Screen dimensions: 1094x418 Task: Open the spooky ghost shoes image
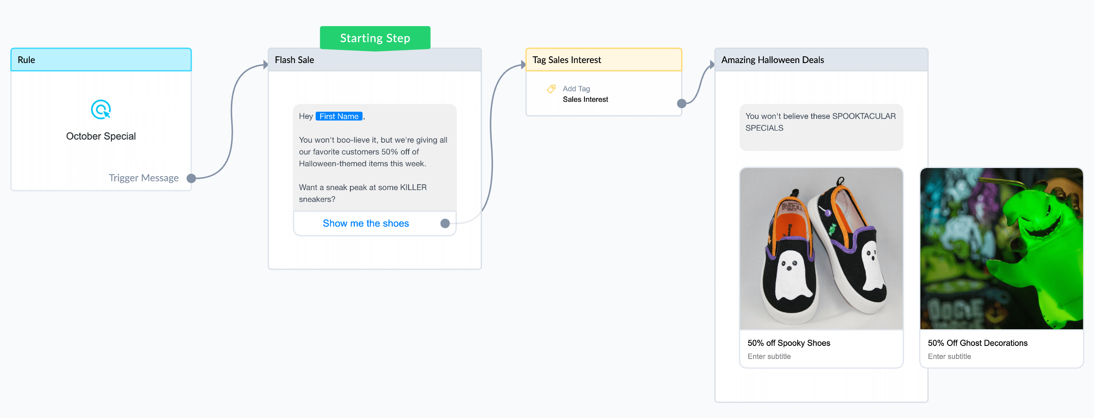tap(821, 249)
